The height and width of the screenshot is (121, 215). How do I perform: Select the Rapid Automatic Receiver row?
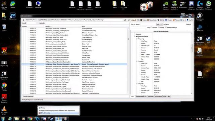tap(75, 78)
